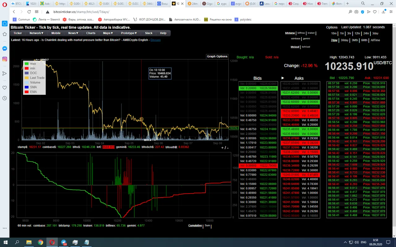This screenshot has width=396, height=247.
Task: Select the gemini exchange link
Action: pos(306,39)
